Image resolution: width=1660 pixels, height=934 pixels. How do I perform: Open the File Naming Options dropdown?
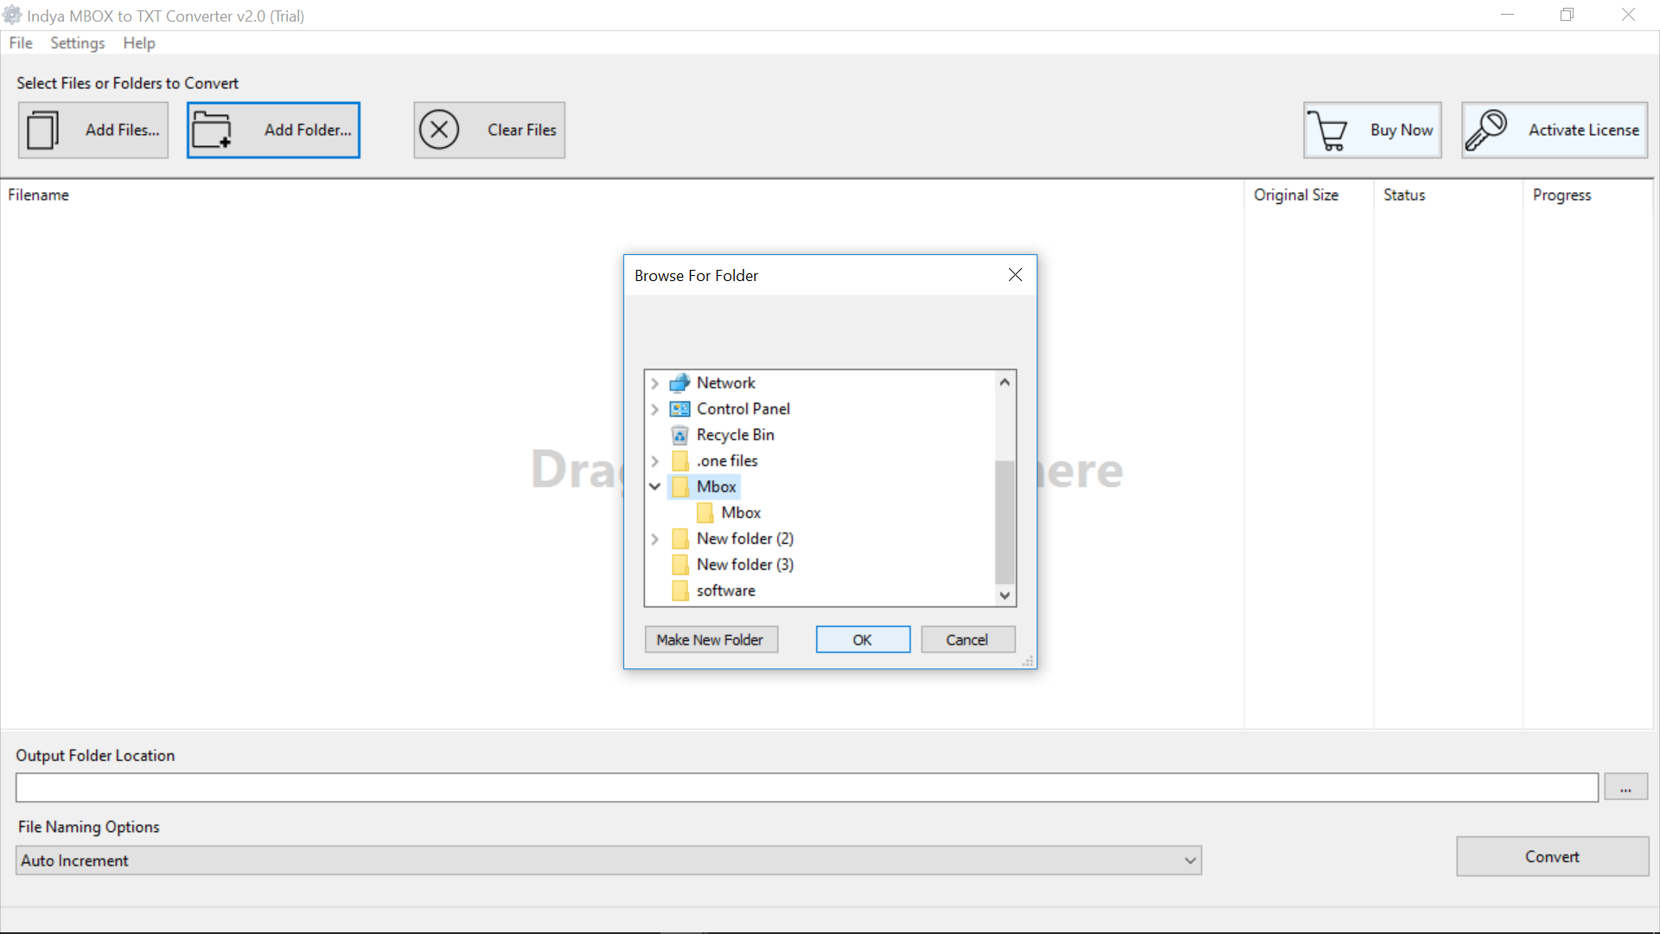point(1191,860)
